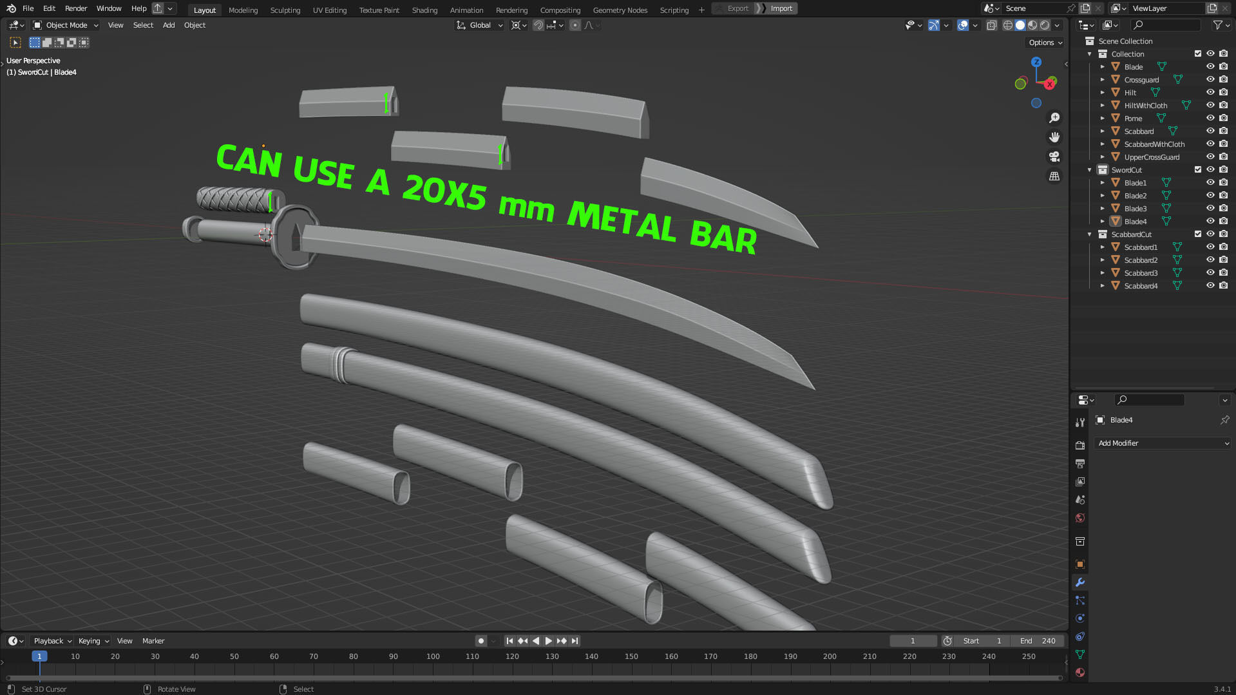Open Render properties camera tab
The height and width of the screenshot is (695, 1236).
(x=1080, y=445)
